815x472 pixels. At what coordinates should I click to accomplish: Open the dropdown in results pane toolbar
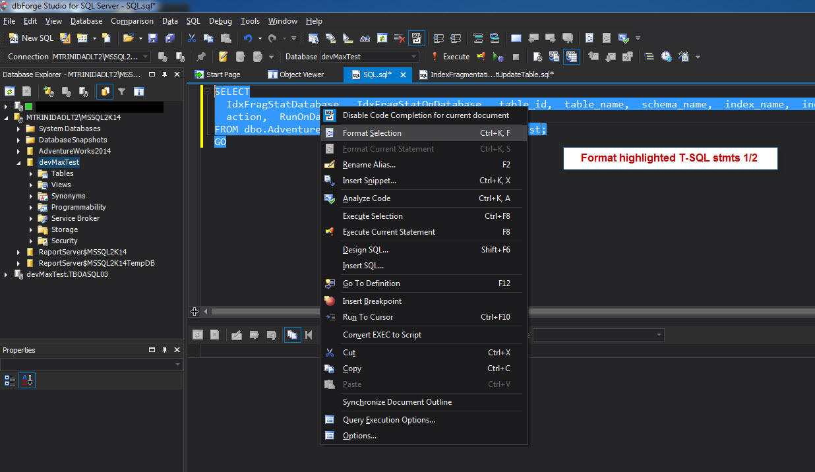659,336
